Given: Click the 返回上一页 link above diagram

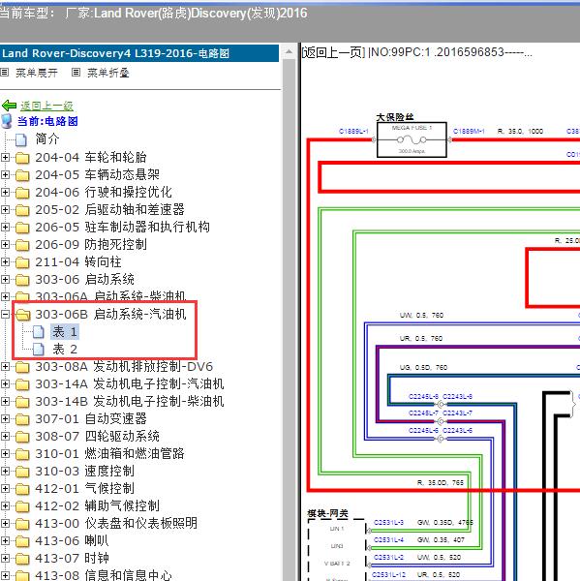Looking at the screenshot, I should (x=333, y=52).
